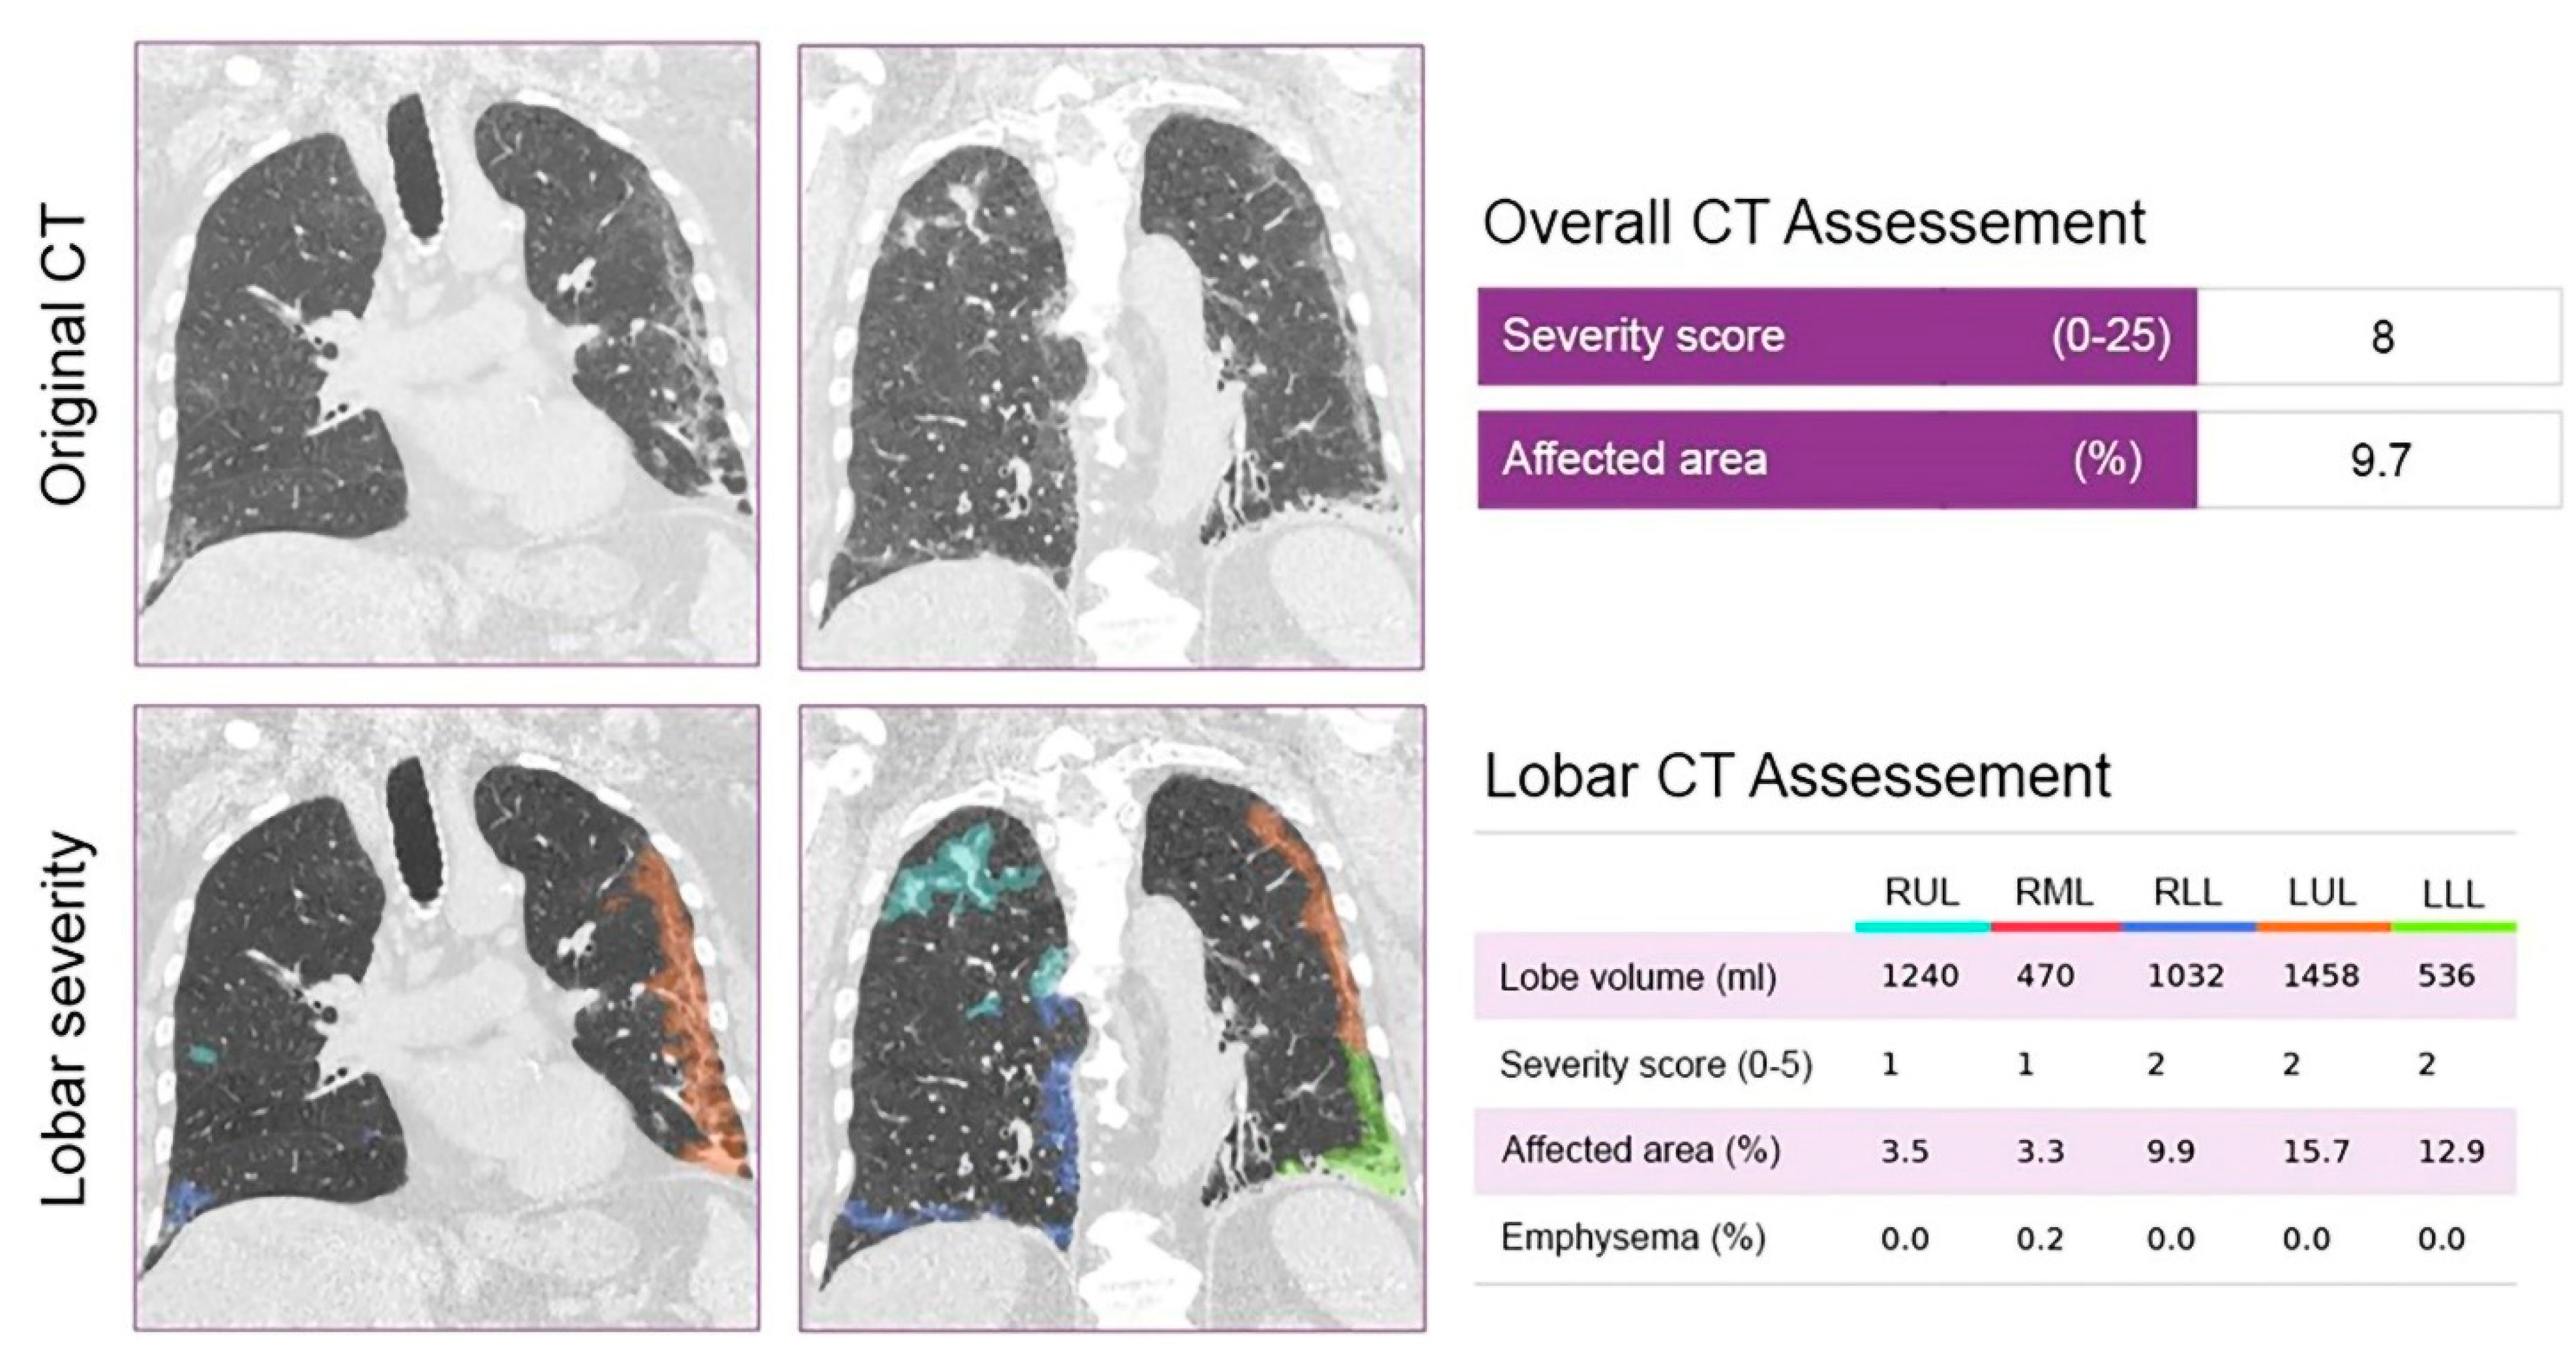
Task: Click lobe volume value 1240
Action: (1919, 975)
